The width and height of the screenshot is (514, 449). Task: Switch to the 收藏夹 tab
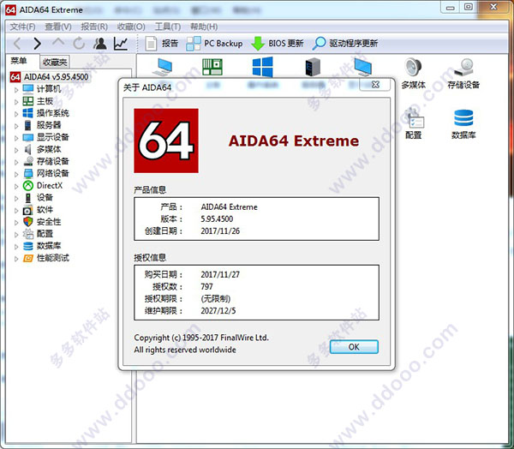[55, 62]
